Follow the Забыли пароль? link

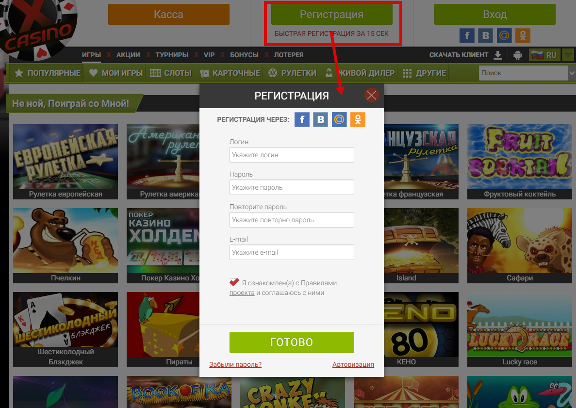(235, 364)
